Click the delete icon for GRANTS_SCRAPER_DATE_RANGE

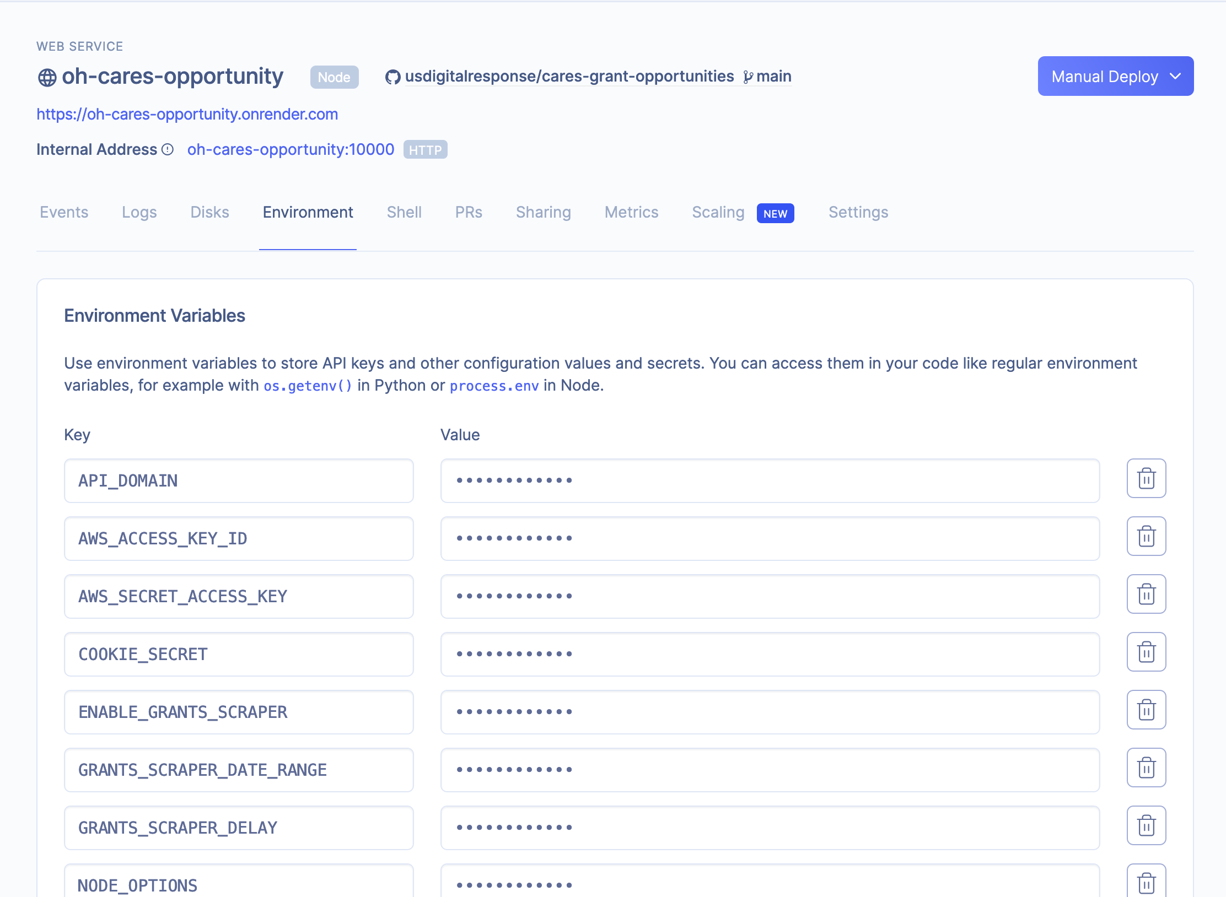[x=1146, y=769]
